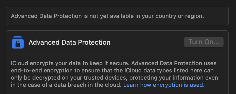The width and height of the screenshot is (236, 94).
Task: Open the 'Learn how encryption is used' link
Action: tap(164, 85)
